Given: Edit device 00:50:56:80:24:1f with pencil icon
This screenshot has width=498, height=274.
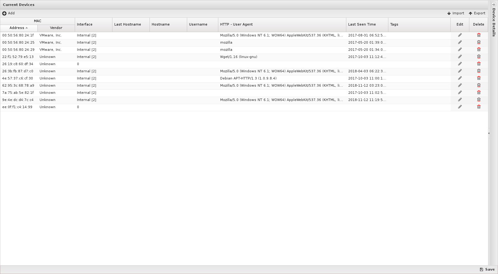Looking at the screenshot, I should point(460,35).
